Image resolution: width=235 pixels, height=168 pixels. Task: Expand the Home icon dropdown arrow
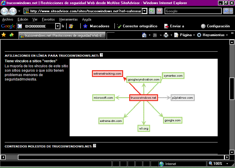pos(150,35)
